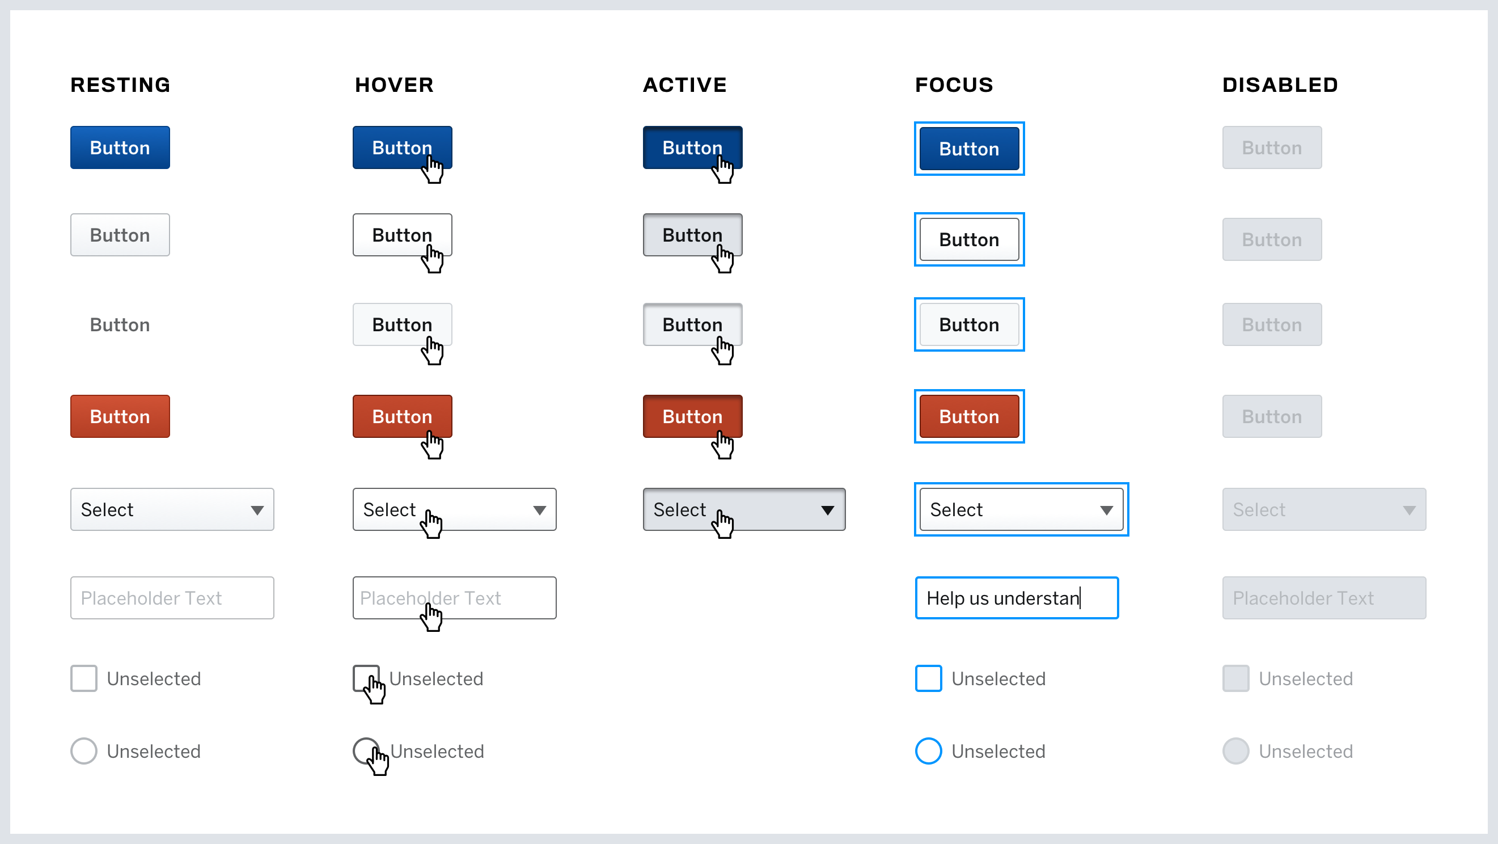The image size is (1498, 844).
Task: Choose the hover state Unselected radio button
Action: tap(366, 751)
